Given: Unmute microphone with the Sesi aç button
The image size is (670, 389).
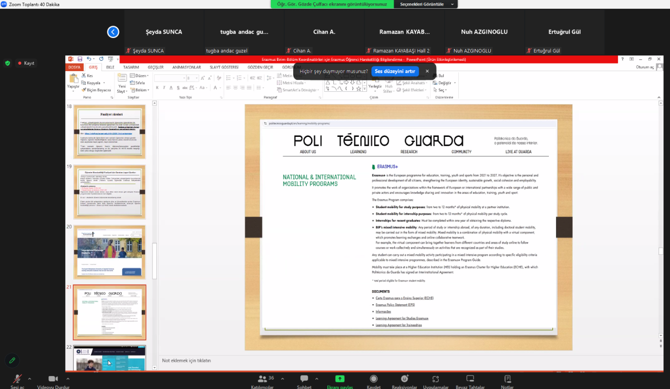Looking at the screenshot, I should tap(17, 380).
